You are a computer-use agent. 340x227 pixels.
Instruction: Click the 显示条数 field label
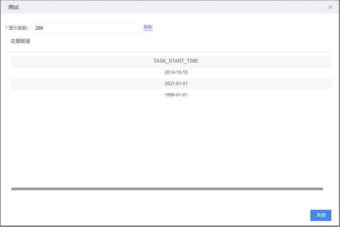pos(18,28)
